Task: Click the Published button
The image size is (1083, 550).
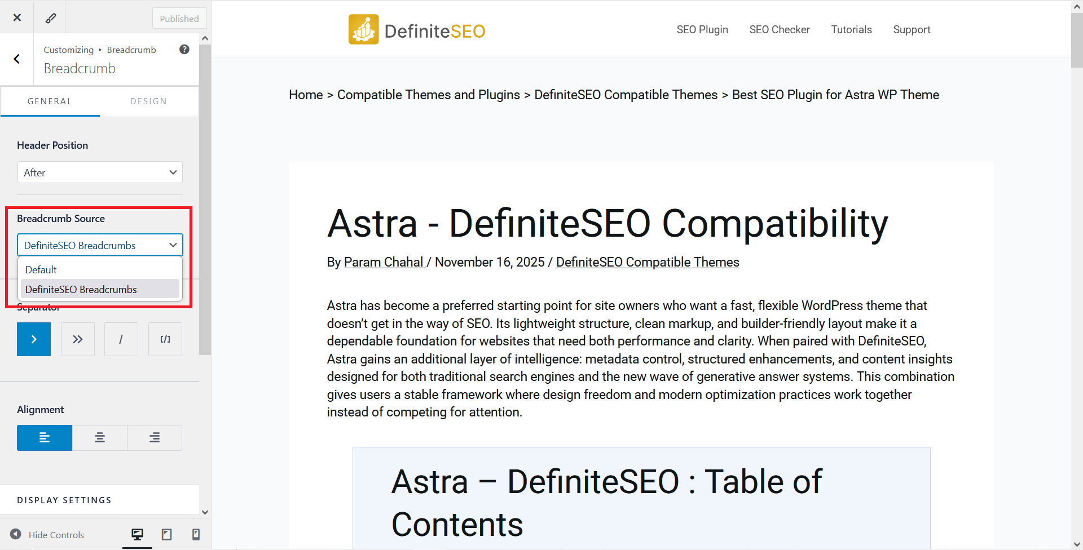Action: click(179, 17)
